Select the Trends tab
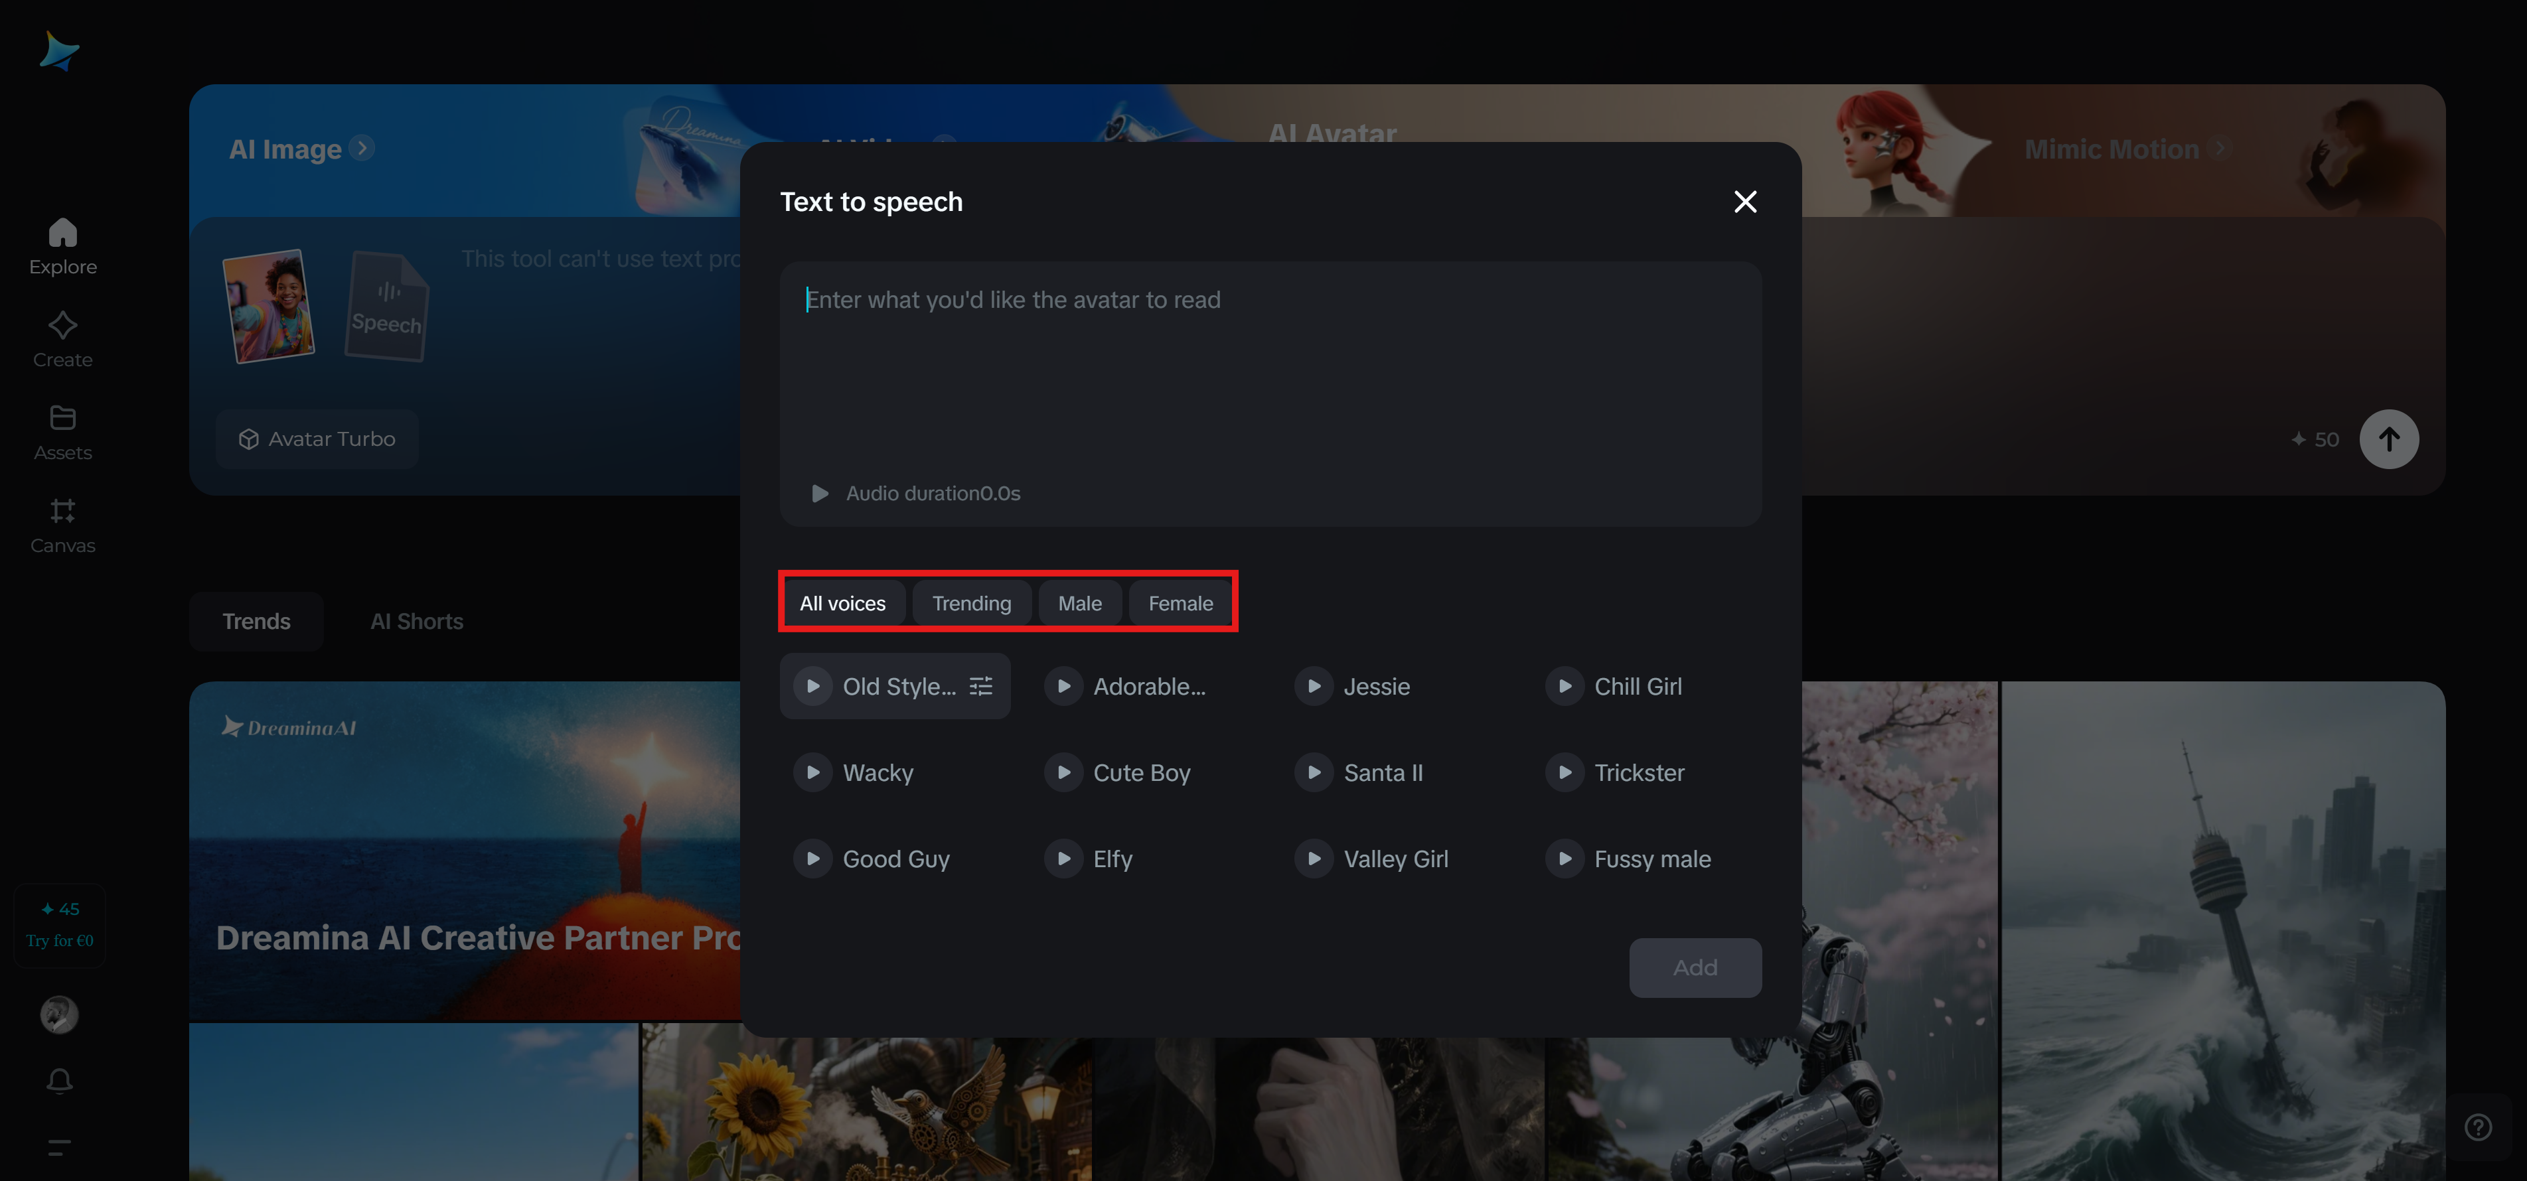Screen dimensions: 2527x1181 pos(256,622)
